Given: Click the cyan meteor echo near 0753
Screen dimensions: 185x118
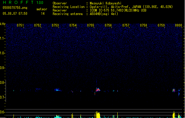Looking at the screenshot, I should click(57, 90).
